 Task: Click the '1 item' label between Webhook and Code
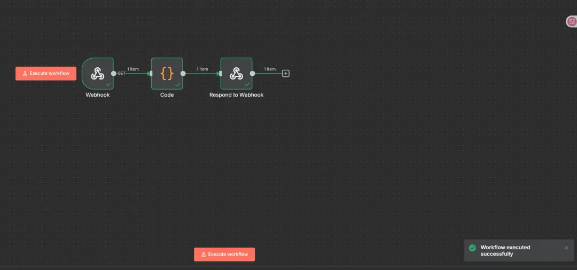(133, 69)
